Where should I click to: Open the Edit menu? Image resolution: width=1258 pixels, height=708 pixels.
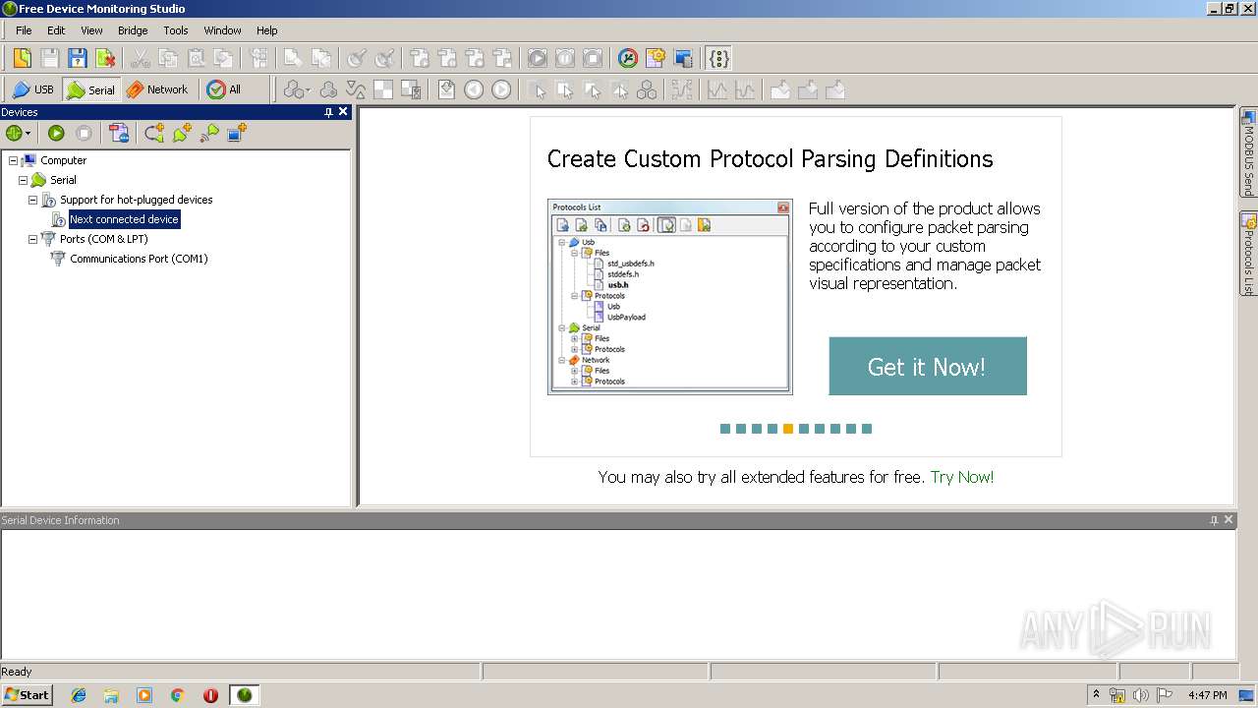tap(56, 30)
